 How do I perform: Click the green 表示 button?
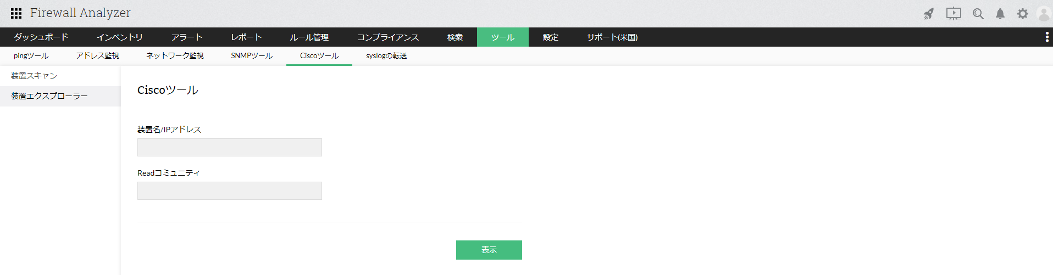point(489,250)
